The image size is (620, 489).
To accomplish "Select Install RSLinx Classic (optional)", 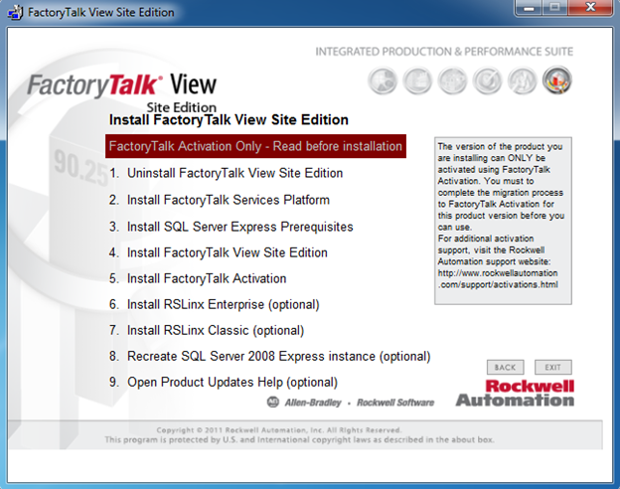I will (x=207, y=330).
